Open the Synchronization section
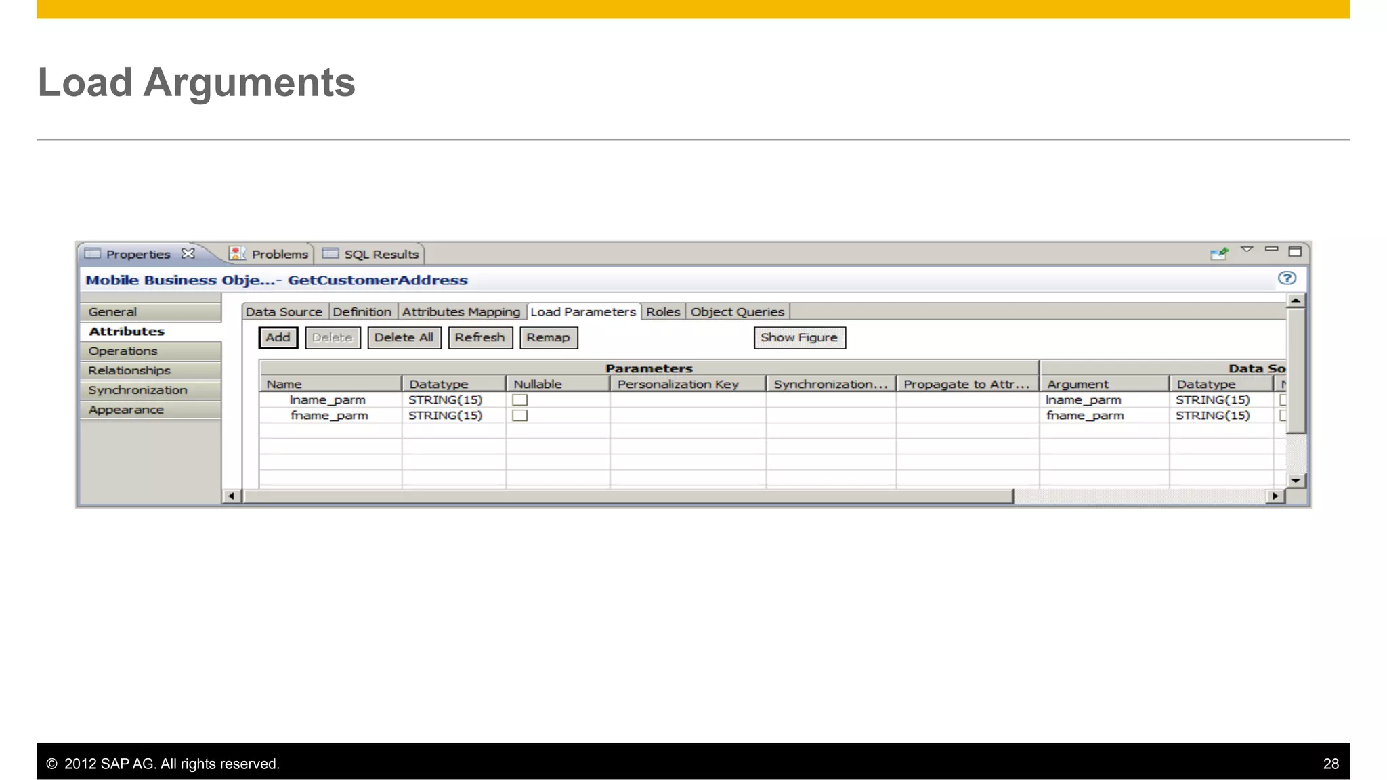Image resolution: width=1387 pixels, height=780 pixels. point(150,390)
